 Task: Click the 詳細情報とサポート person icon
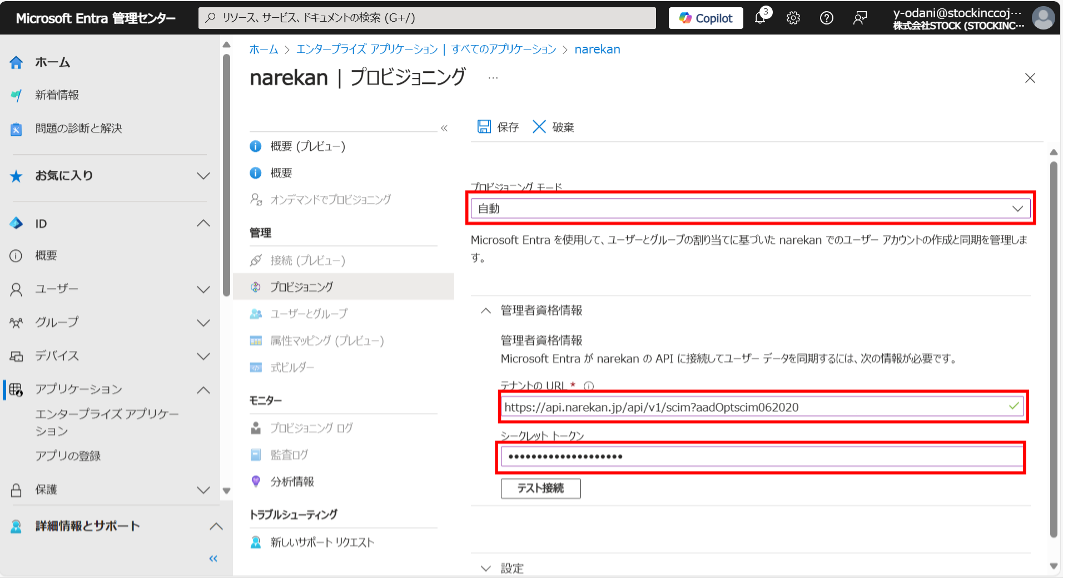(x=16, y=526)
